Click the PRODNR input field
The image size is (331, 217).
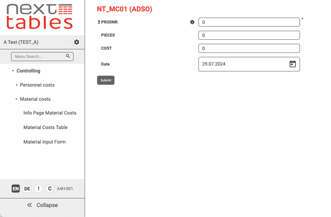249,22
